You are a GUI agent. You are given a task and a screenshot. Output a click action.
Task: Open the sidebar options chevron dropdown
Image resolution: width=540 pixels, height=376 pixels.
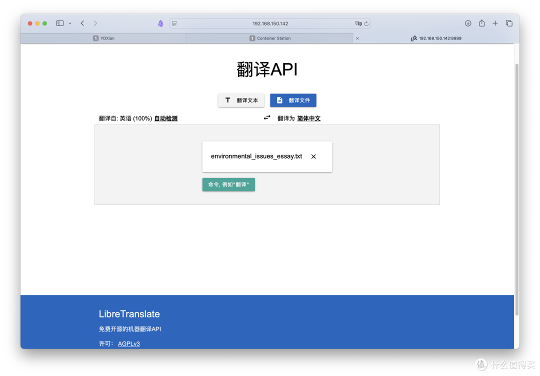(70, 23)
